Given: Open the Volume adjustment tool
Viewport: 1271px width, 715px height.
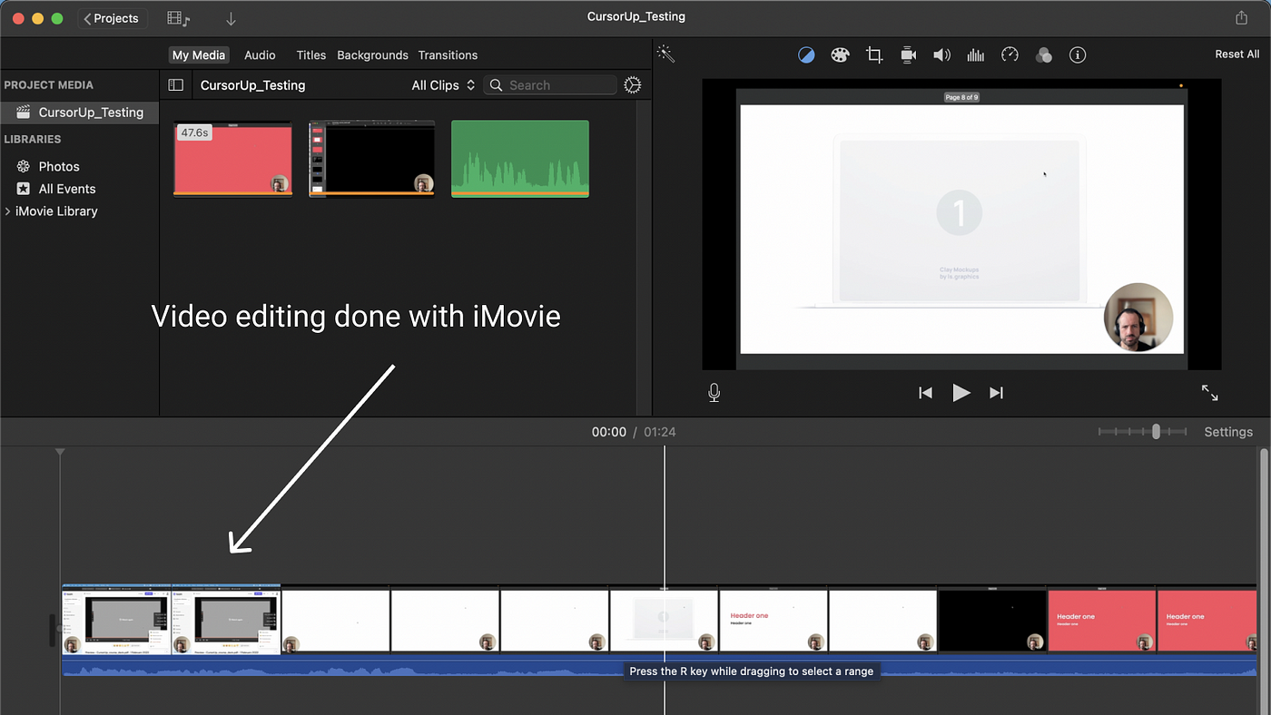Looking at the screenshot, I should (x=942, y=55).
